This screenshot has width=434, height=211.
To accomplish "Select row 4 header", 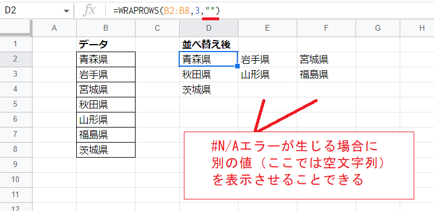I will 16,89.
